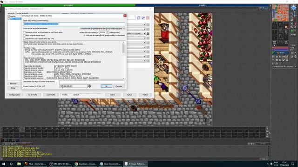298x167 pixels.
Task: Open the Windows Start menu
Action: tap(4, 164)
